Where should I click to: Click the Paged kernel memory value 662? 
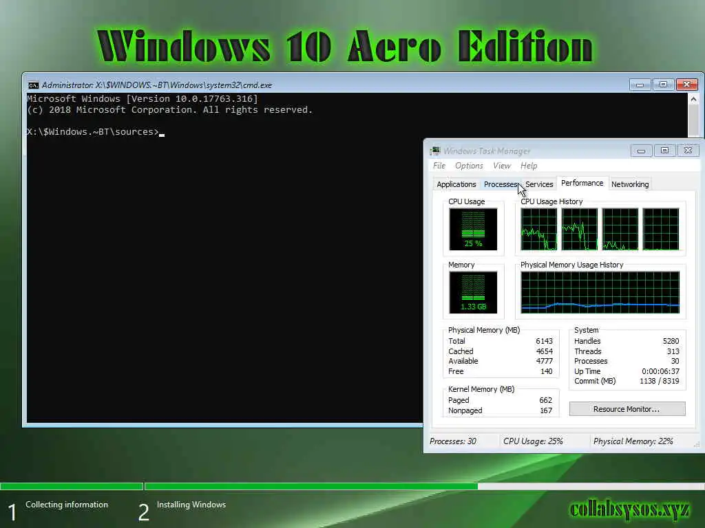pos(545,400)
